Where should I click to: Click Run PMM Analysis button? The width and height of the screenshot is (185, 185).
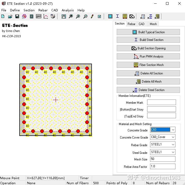coord(148,56)
